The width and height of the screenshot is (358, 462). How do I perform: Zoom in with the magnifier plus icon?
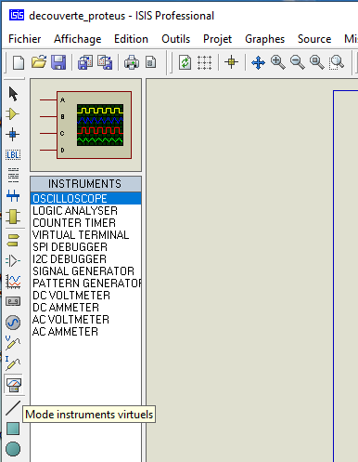(x=277, y=62)
